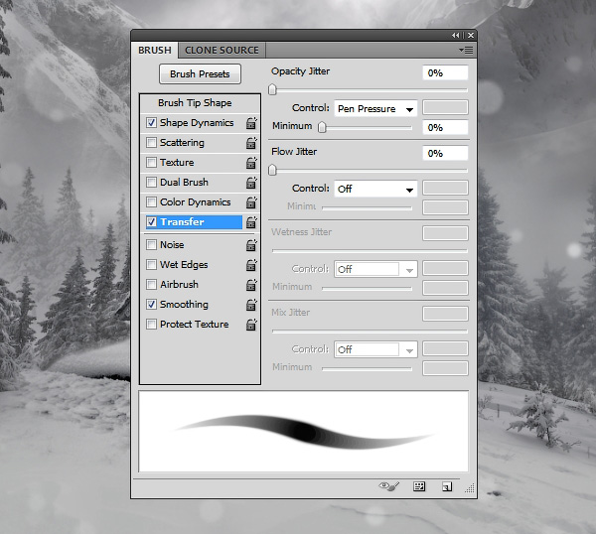This screenshot has height=534, width=596.
Task: Open the Mix Jitter Control dropdown
Action: click(x=375, y=349)
